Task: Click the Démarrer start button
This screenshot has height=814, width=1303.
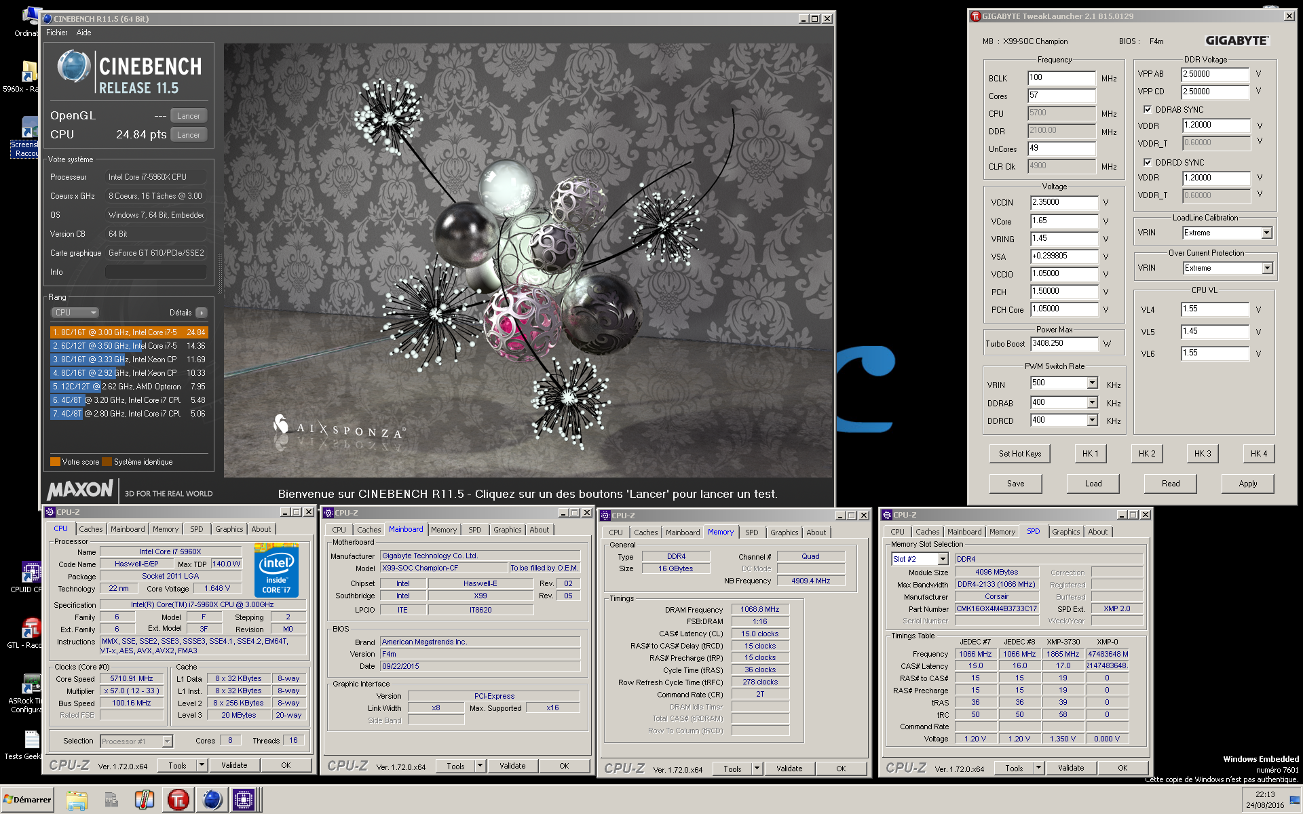Action: 27,800
